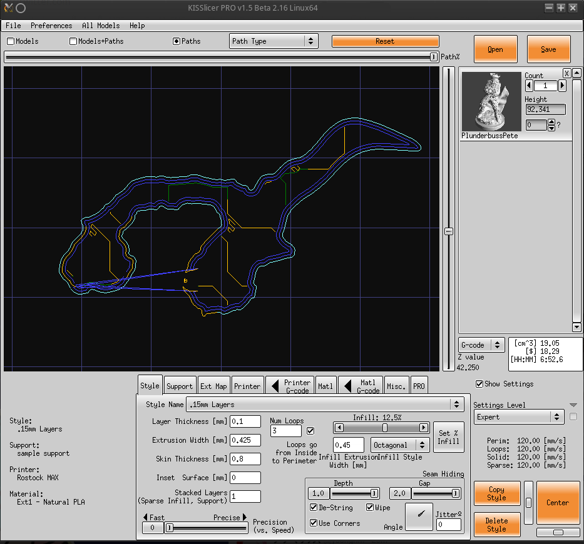Increase model count with right arrow
The height and width of the screenshot is (544, 584).
(x=562, y=86)
